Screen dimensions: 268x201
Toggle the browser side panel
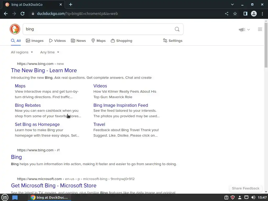click(245, 14)
